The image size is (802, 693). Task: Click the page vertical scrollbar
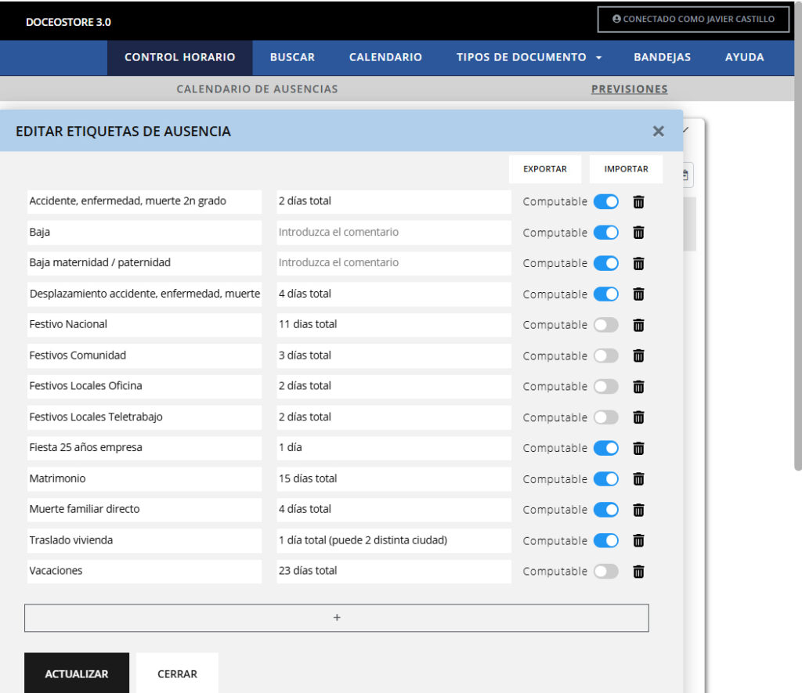(x=798, y=235)
